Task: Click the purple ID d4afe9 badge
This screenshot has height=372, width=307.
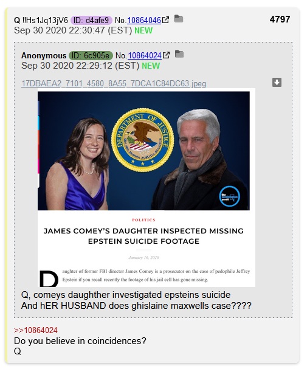Action: click(x=91, y=21)
